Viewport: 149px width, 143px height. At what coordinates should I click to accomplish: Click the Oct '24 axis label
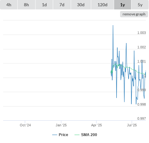(x=25, y=125)
